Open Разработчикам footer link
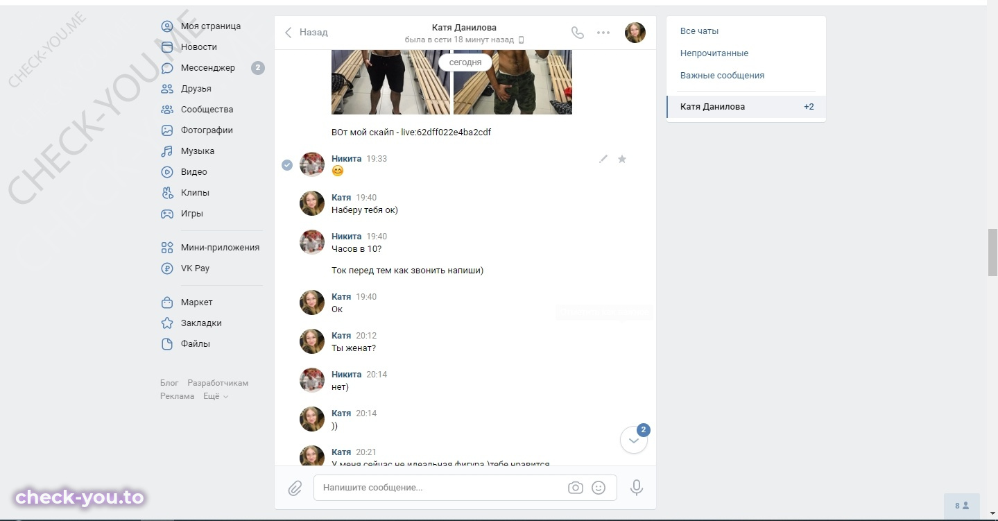 click(218, 383)
